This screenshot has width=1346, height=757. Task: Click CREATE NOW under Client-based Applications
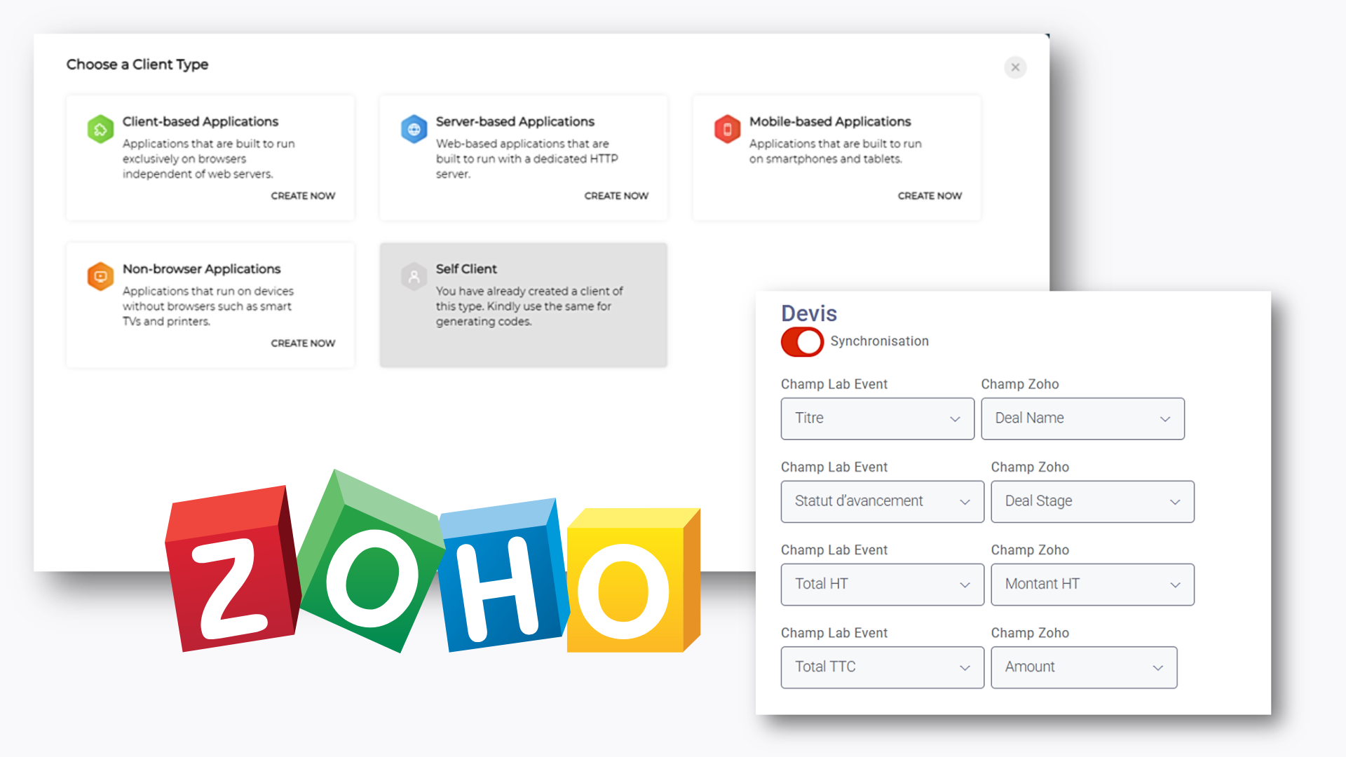coord(303,196)
